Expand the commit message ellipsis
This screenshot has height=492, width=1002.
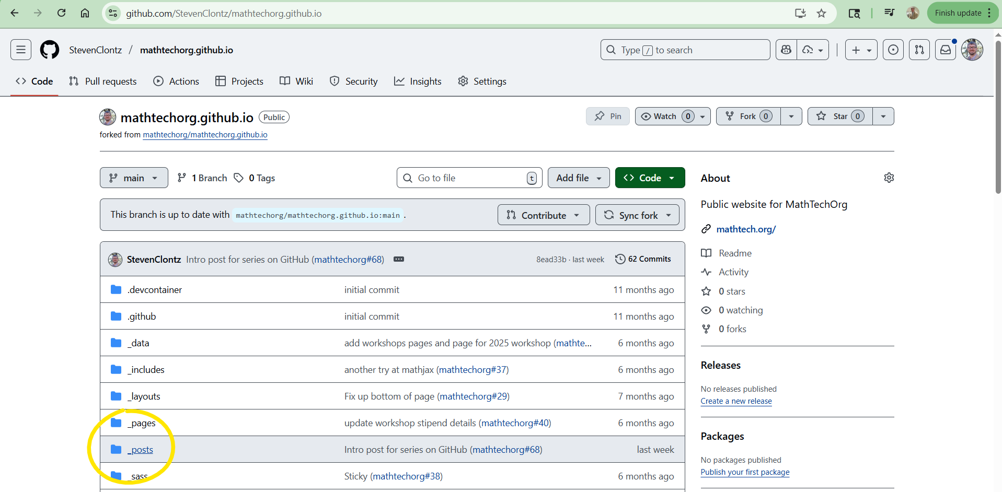click(399, 260)
